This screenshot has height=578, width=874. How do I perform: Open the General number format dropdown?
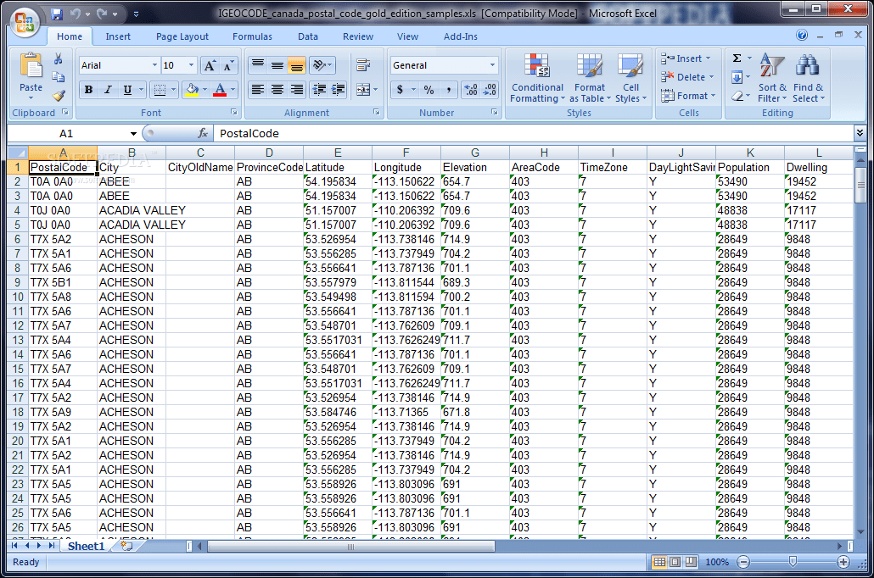click(x=492, y=65)
